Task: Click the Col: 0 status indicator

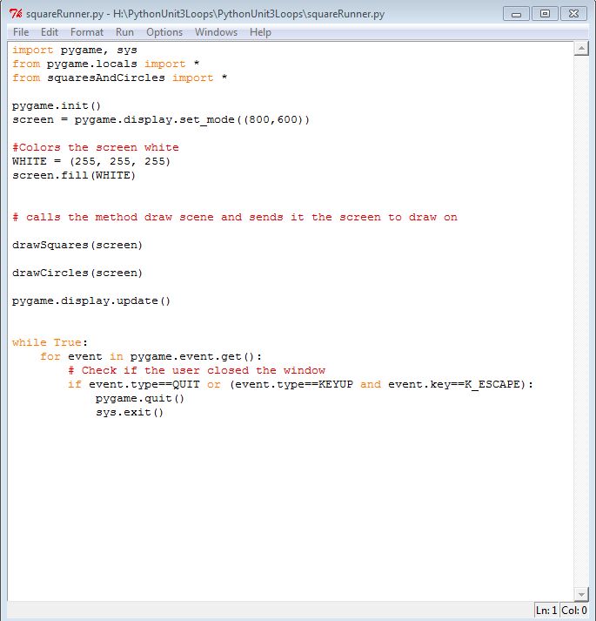Action: [x=574, y=611]
